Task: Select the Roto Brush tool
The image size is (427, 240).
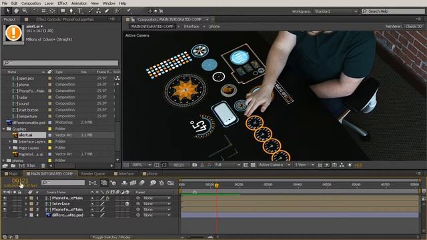Action: click(117, 11)
